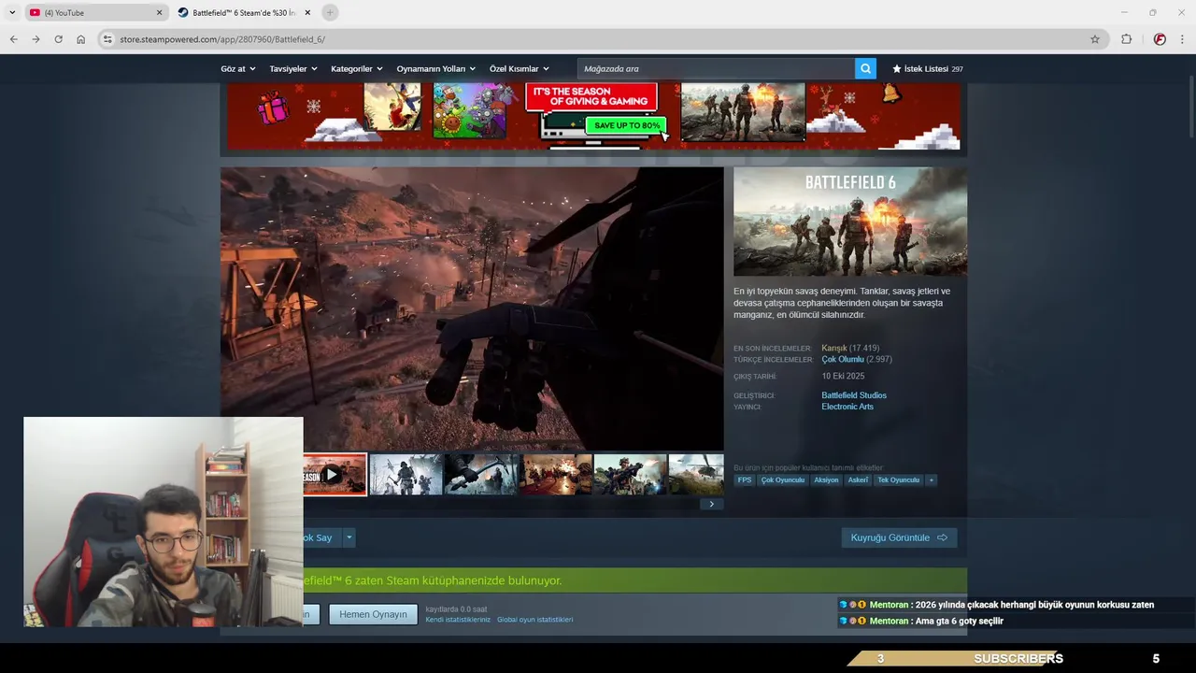Click the library notice green banner text
Image resolution: width=1196 pixels, height=673 pixels.
pyautogui.click(x=433, y=580)
